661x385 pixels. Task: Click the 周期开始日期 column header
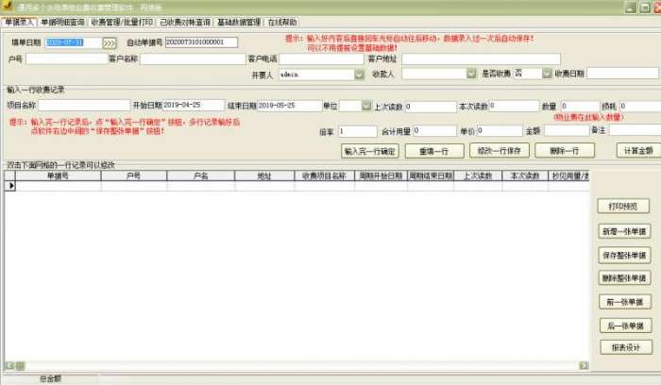click(381, 176)
